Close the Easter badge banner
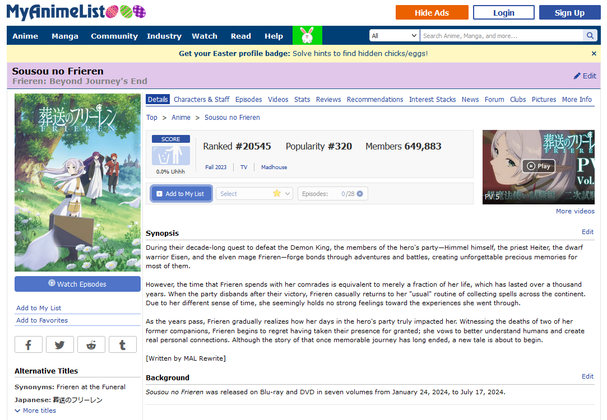Viewport: 607px width, 420px height. [594, 53]
